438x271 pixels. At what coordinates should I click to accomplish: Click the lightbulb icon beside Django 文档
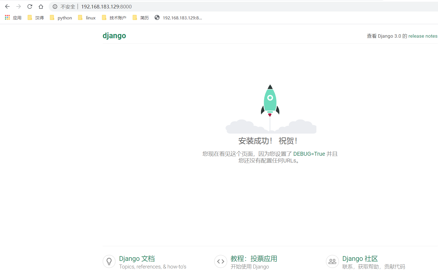click(109, 261)
